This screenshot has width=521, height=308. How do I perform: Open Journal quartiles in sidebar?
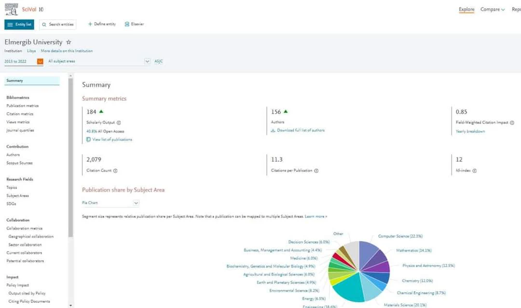(x=20, y=131)
